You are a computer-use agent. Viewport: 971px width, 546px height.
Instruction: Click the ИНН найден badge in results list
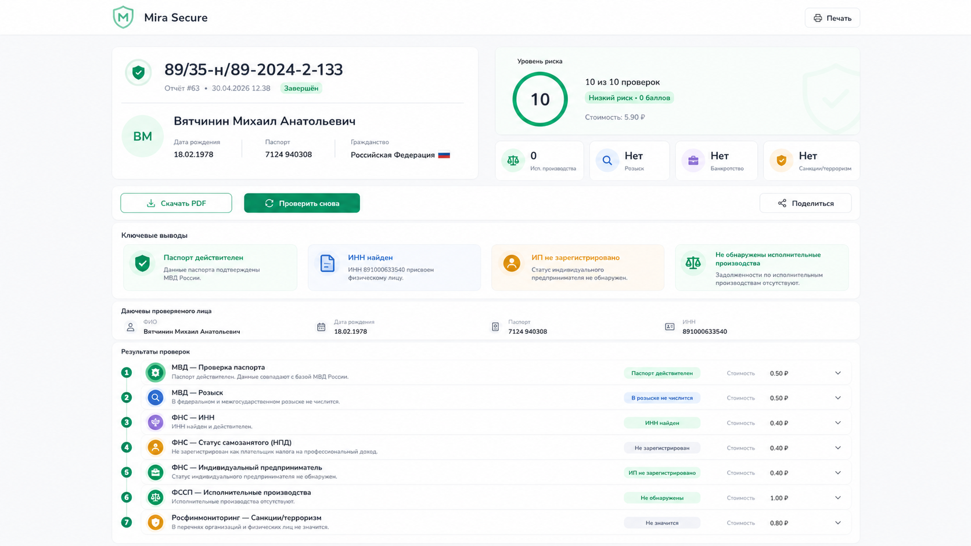point(662,423)
